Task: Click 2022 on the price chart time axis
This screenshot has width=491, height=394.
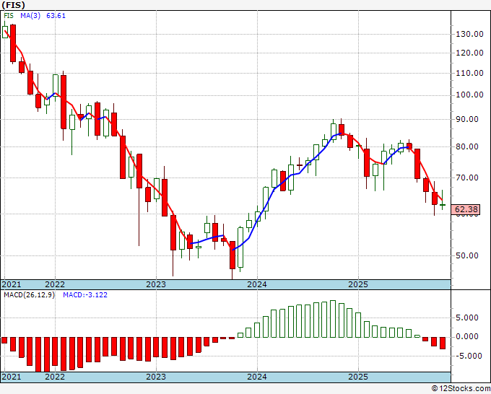Action: 55,284
